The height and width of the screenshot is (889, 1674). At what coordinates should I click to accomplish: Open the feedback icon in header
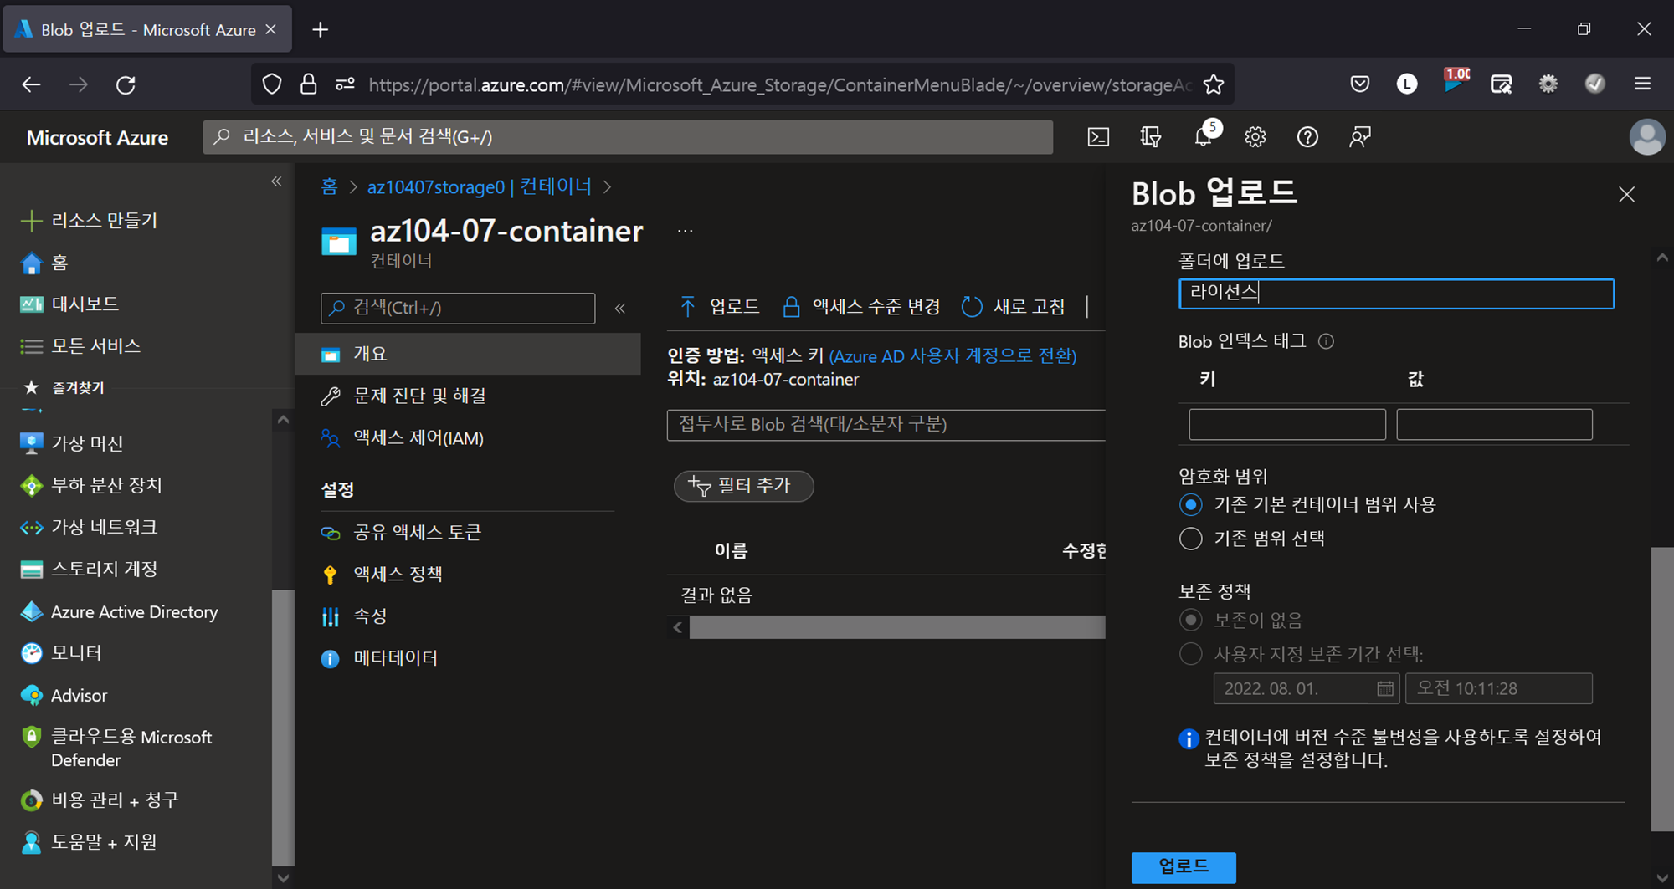coord(1360,137)
